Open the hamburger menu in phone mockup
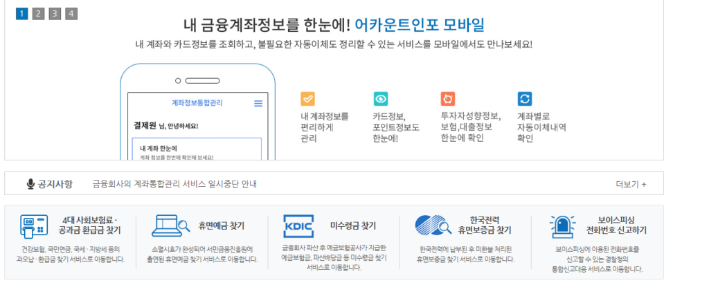The width and height of the screenshot is (709, 285). pyautogui.click(x=258, y=104)
